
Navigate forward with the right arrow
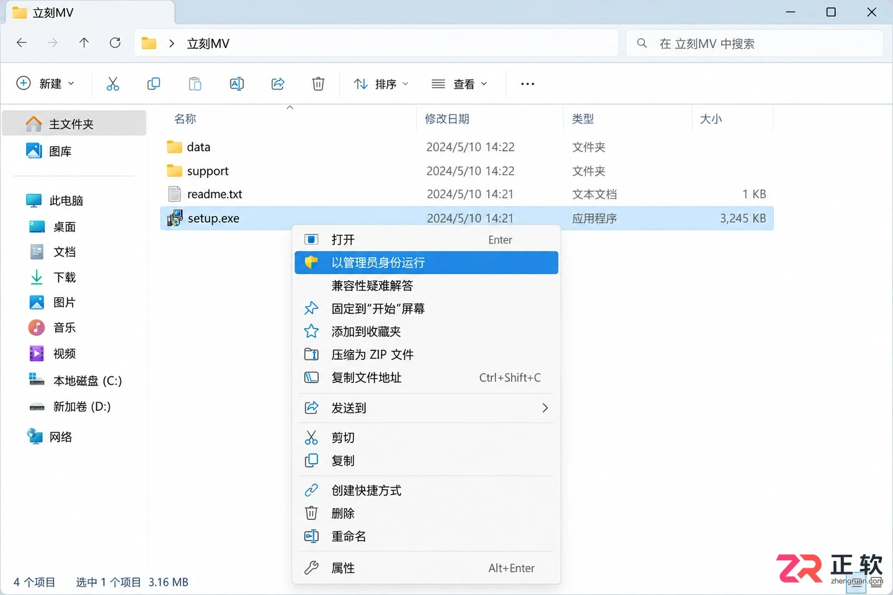point(53,43)
